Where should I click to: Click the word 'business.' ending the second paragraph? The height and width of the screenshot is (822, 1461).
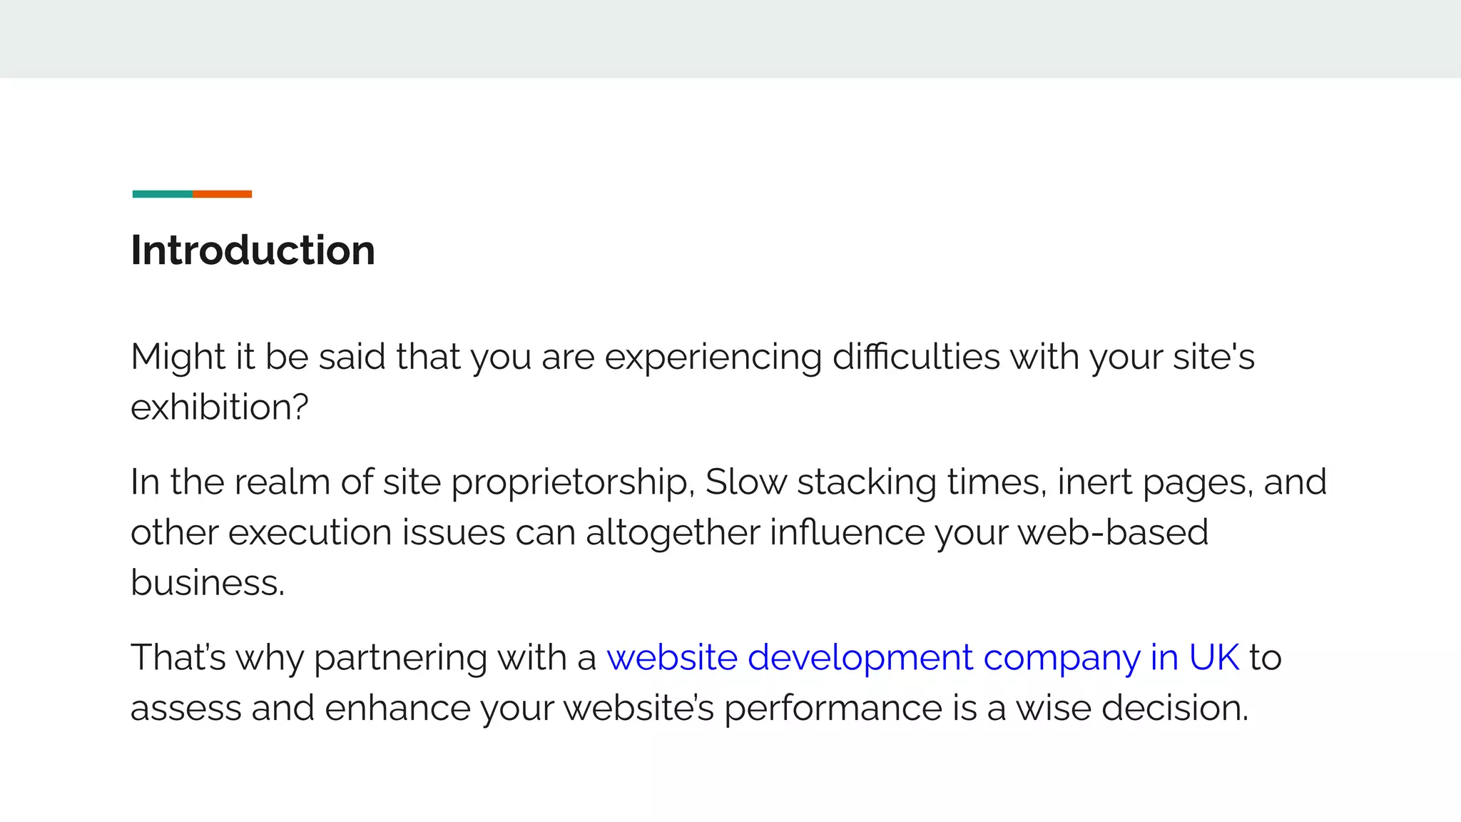click(208, 583)
